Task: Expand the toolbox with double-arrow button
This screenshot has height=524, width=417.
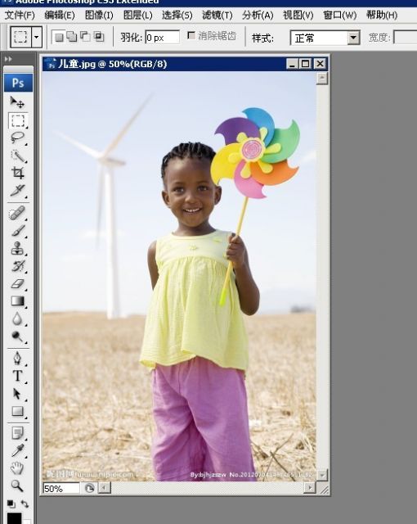Action: 8,59
